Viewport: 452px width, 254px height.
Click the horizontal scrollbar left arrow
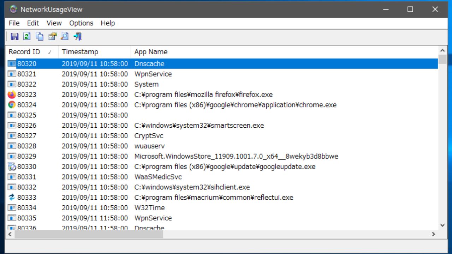click(10, 234)
